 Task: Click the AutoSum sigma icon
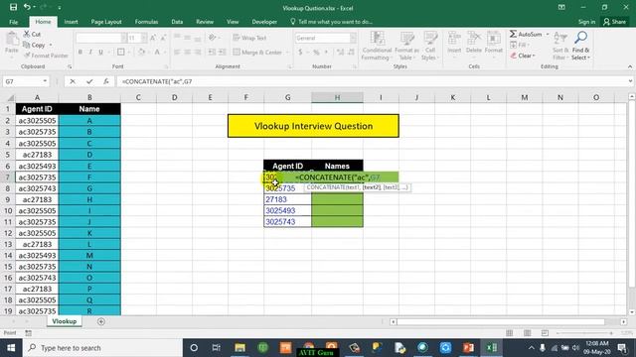click(513, 34)
